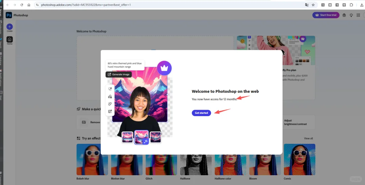Click the browser forward arrow

(x=15, y=5)
